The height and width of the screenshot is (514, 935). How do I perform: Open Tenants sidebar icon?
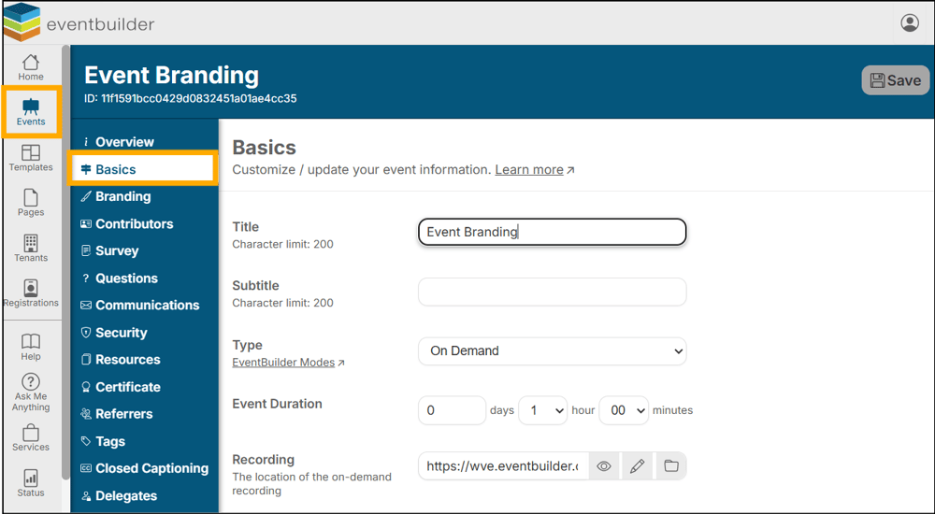pyautogui.click(x=31, y=249)
